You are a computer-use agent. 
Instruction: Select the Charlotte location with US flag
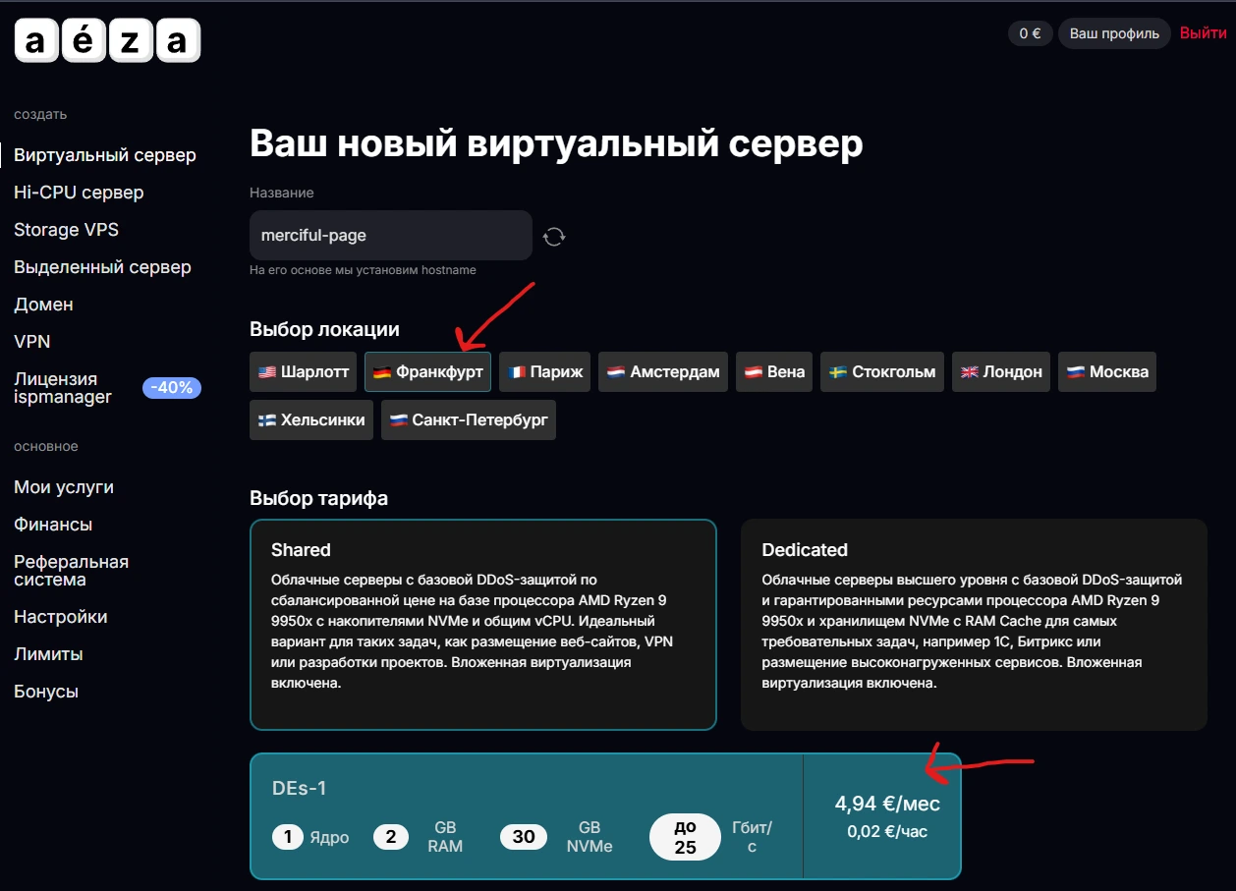pos(303,372)
